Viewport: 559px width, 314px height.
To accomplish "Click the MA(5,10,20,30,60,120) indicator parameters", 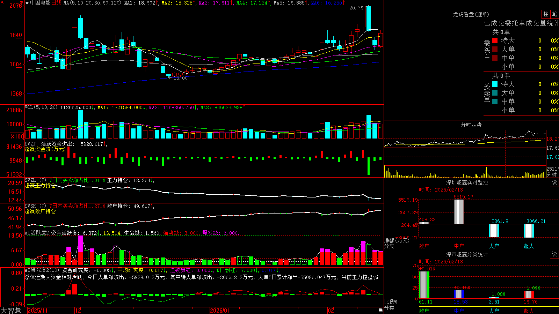I will pos(92,3).
